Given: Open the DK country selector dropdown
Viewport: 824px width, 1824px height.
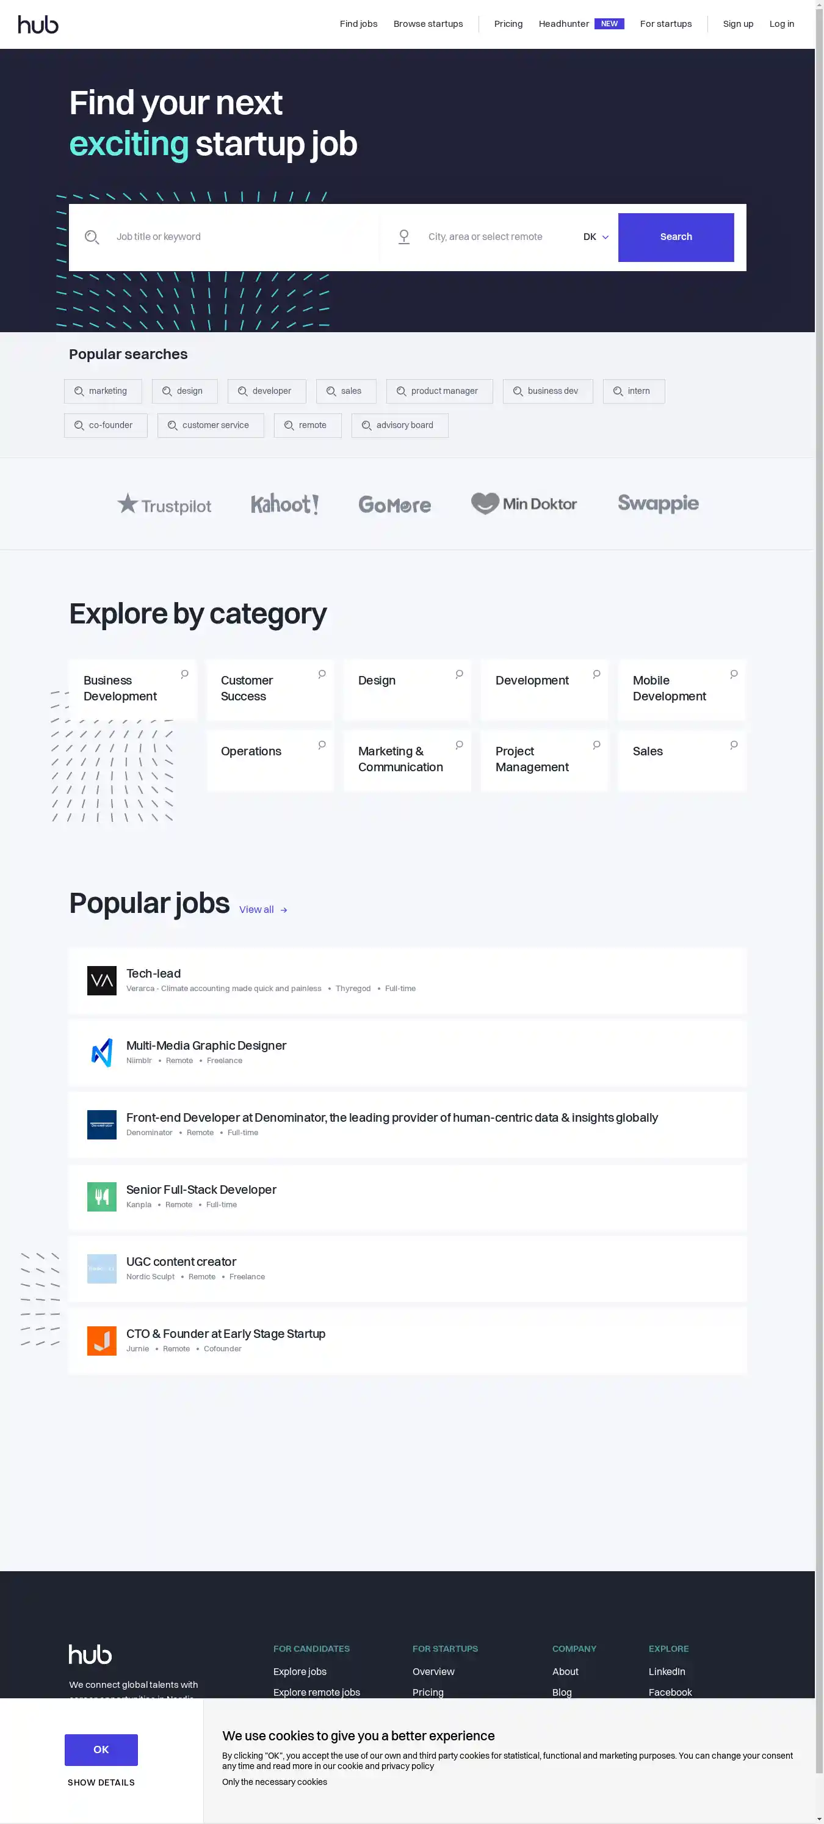Looking at the screenshot, I should (595, 236).
